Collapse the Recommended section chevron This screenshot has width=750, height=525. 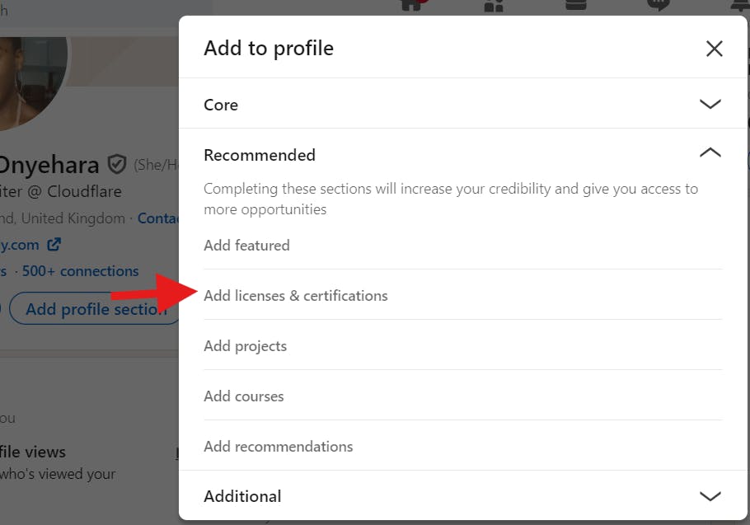click(x=710, y=152)
